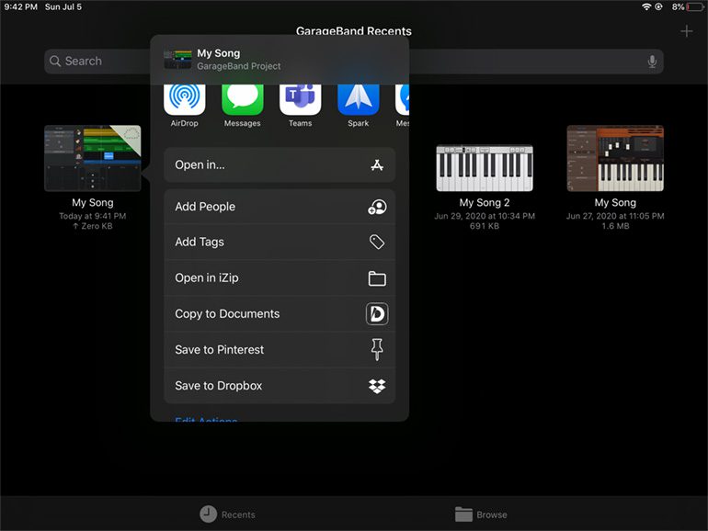Tap the battery indicator in status bar

pos(695,6)
